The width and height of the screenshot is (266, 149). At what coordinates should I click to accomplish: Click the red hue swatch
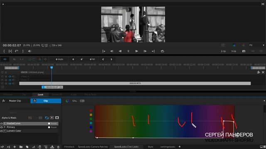click(x=91, y=111)
